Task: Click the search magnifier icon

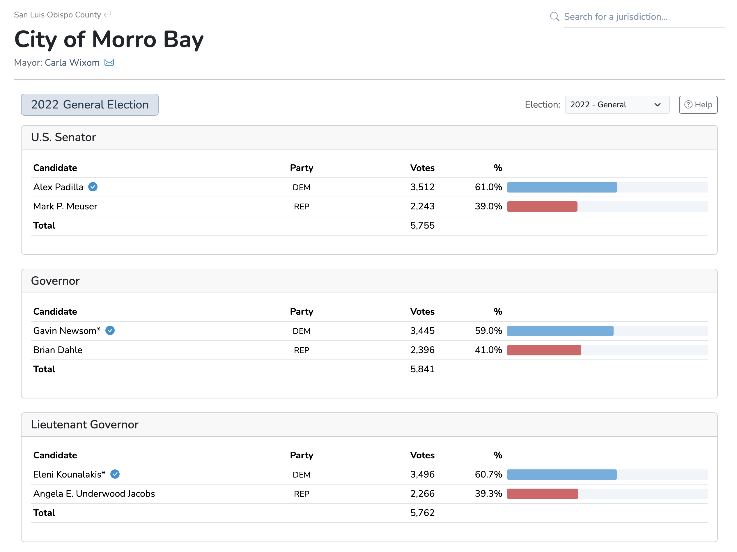Action: coord(554,17)
